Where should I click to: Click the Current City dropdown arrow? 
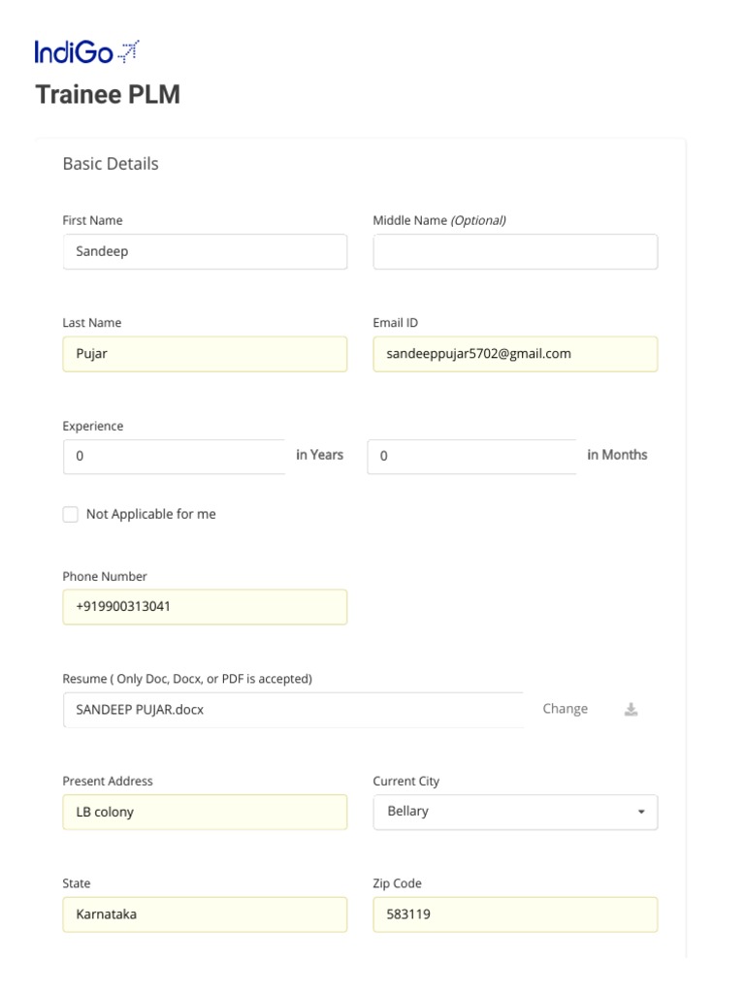[x=641, y=812]
